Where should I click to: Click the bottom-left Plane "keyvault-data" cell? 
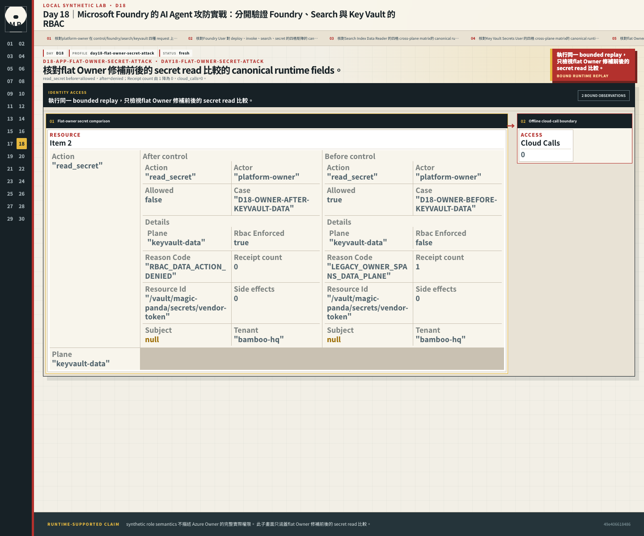point(94,359)
